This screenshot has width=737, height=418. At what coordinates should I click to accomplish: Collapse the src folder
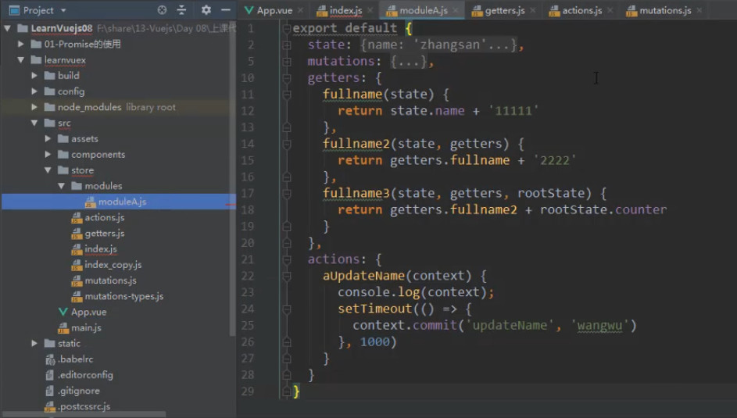click(34, 123)
